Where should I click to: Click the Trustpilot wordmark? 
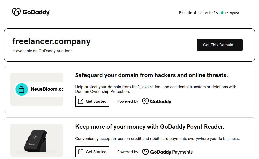232,13
